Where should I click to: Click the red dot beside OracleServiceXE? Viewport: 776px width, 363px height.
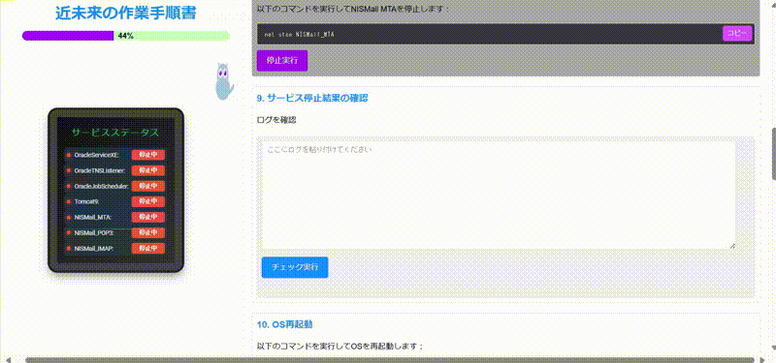[69, 155]
